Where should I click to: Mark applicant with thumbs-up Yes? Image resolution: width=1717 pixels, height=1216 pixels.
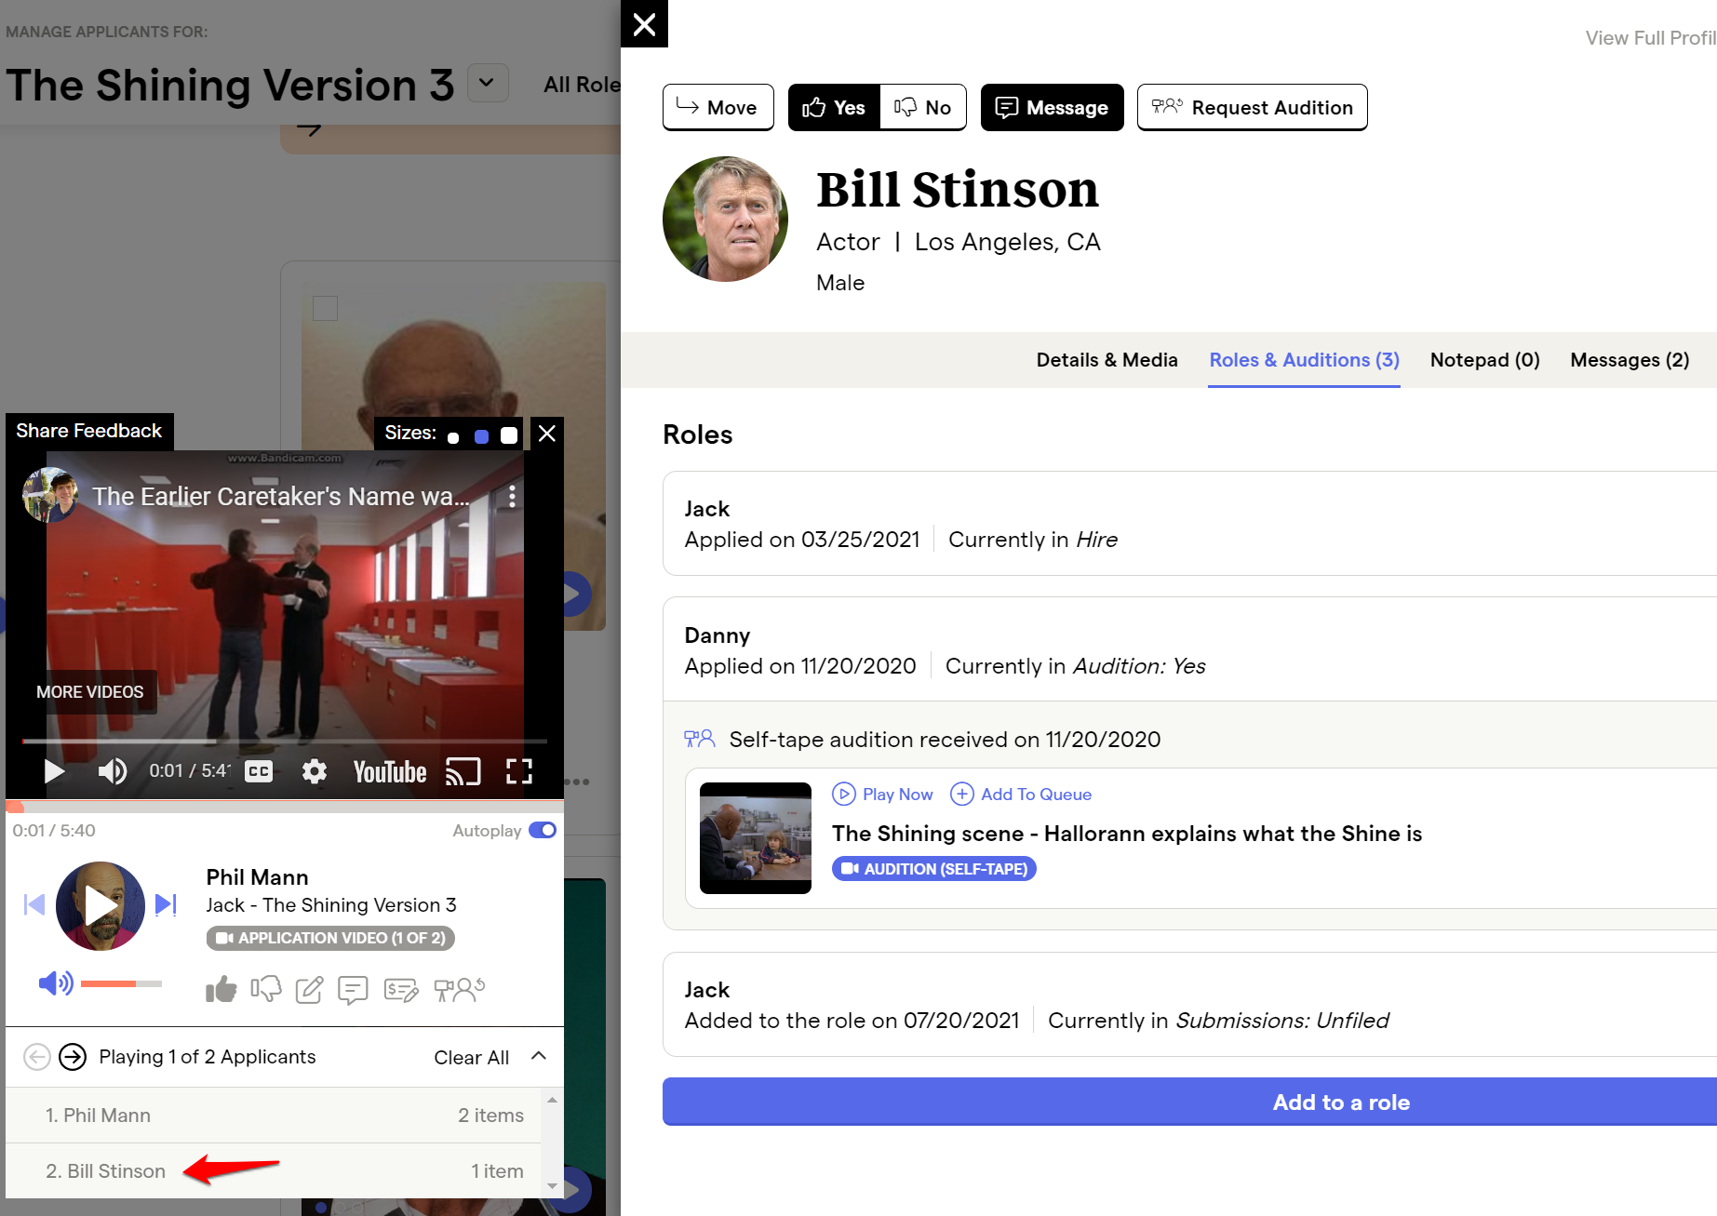(834, 108)
